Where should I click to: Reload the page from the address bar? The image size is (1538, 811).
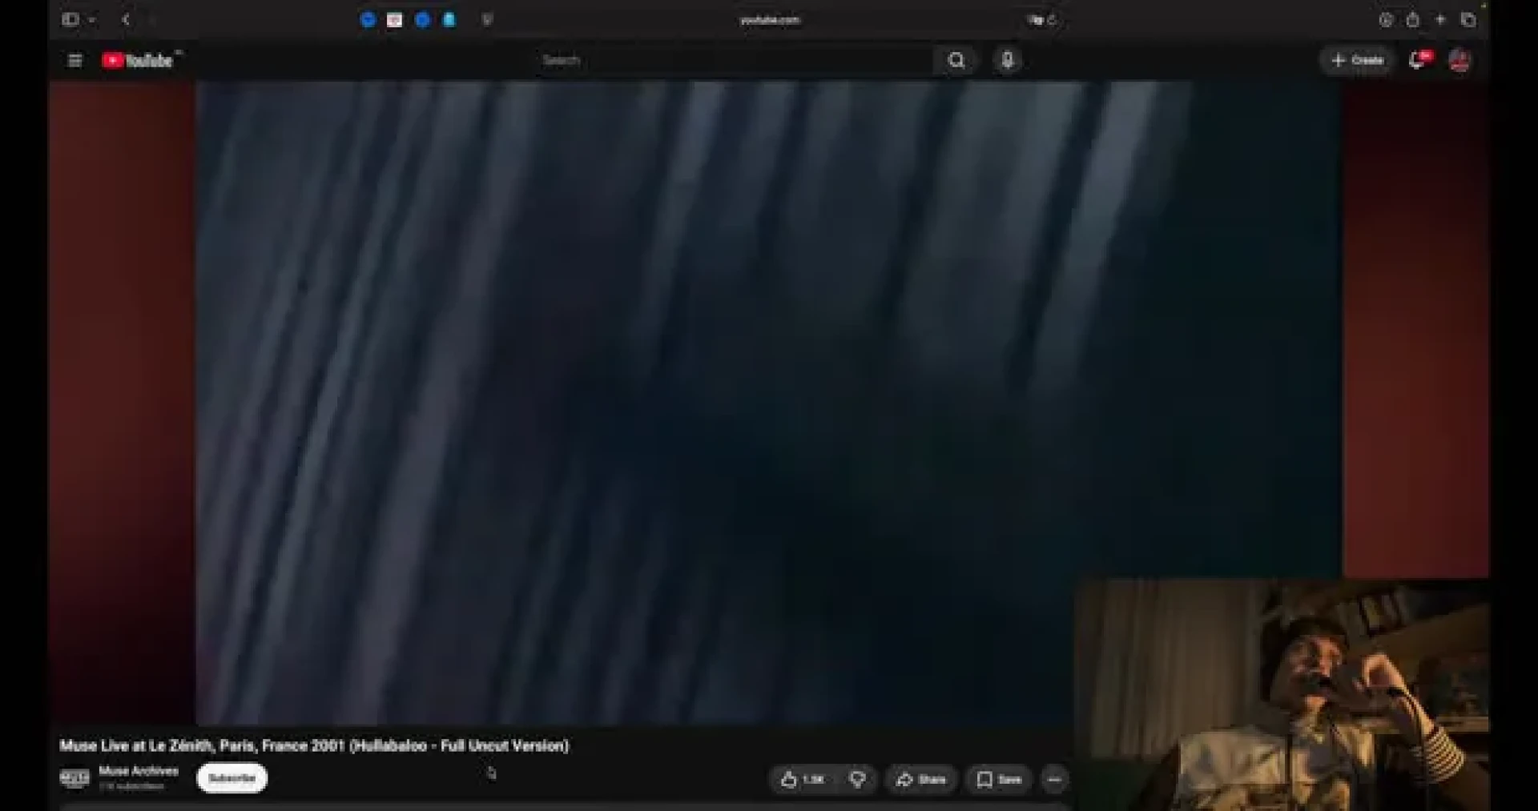[1052, 20]
